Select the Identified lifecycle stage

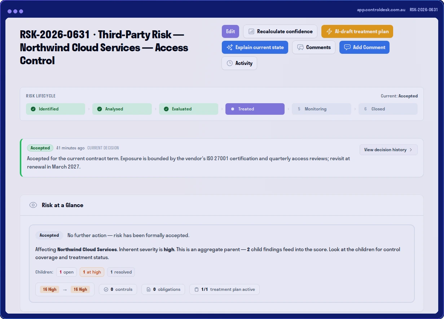click(x=56, y=109)
